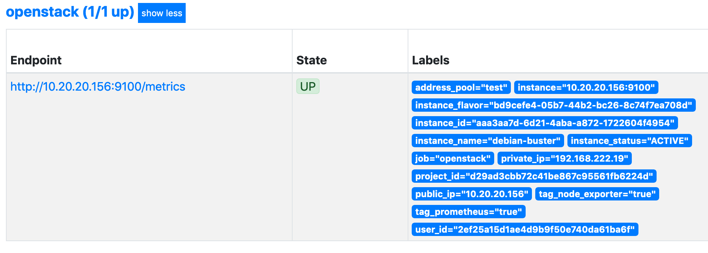Collapse the target list with show less
The height and width of the screenshot is (253, 708).
(162, 13)
